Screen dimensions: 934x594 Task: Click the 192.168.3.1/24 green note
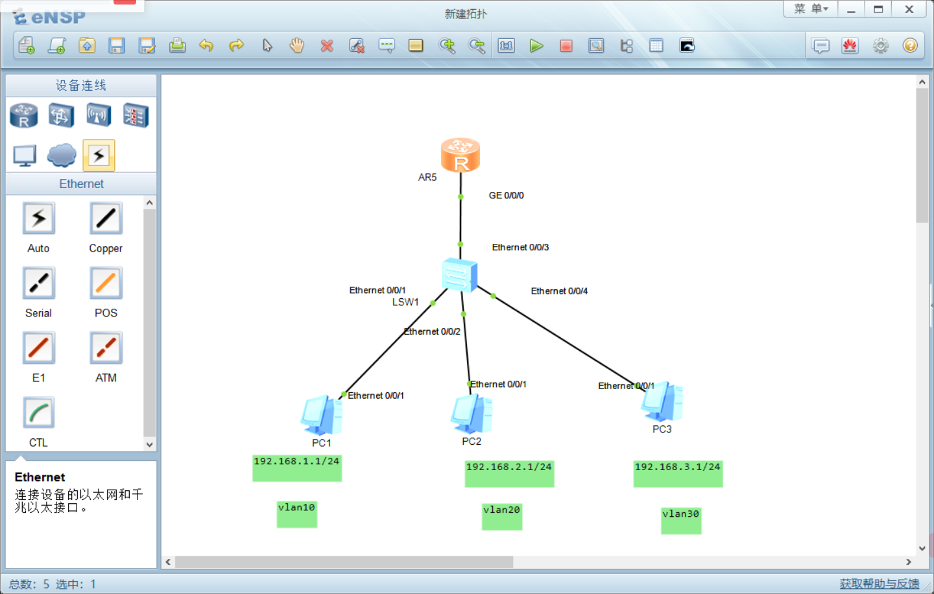coord(678,473)
